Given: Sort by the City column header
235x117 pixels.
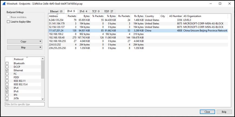Looking at the screenshot, I should click(x=164, y=16).
